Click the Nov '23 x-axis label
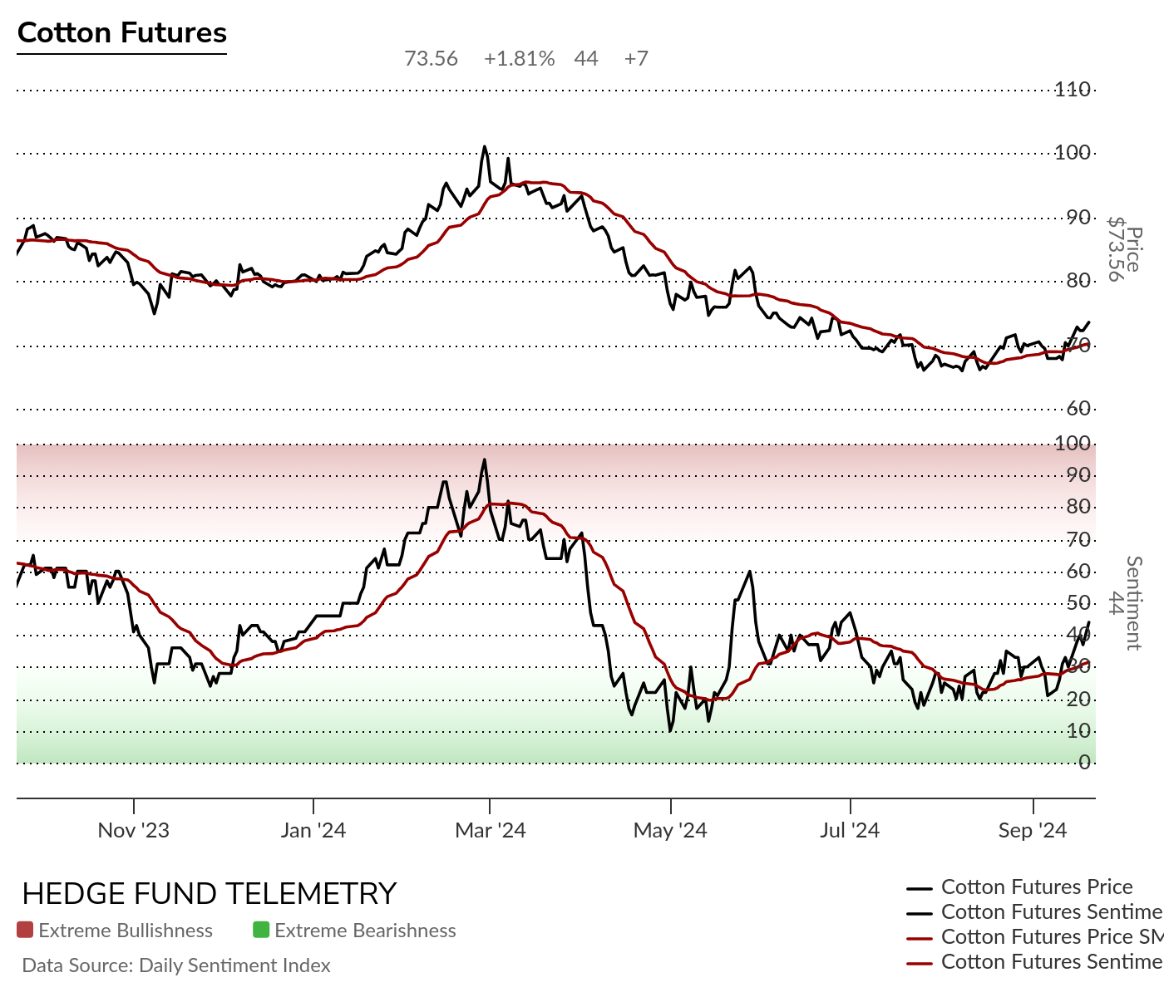This screenshot has width=1164, height=997. pos(133,830)
